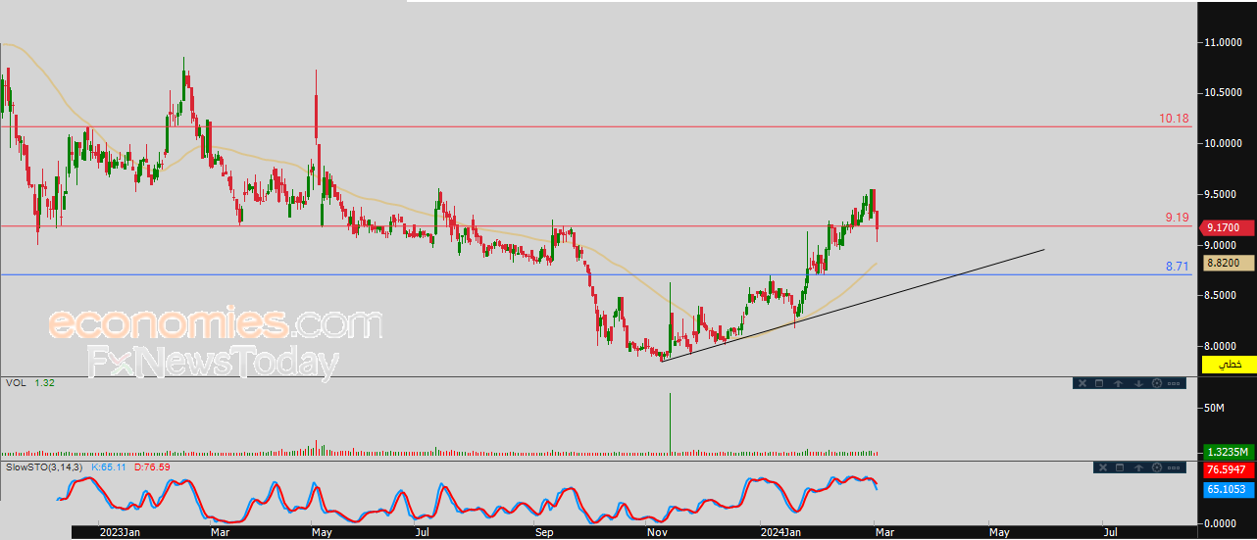
Task: Select the 8.71 support level label
Action: 1177,267
